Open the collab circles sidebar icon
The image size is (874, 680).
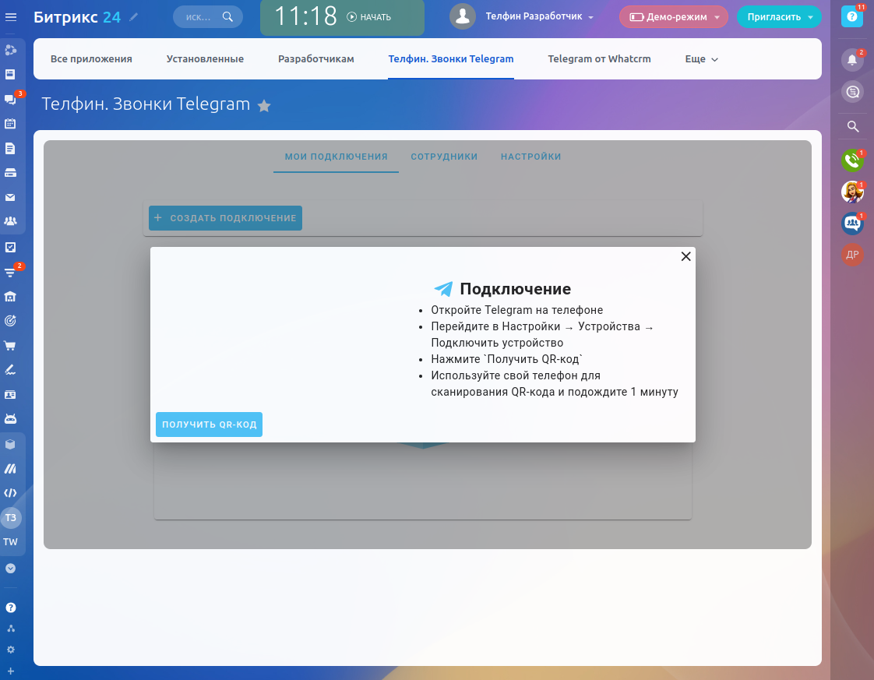click(x=11, y=50)
